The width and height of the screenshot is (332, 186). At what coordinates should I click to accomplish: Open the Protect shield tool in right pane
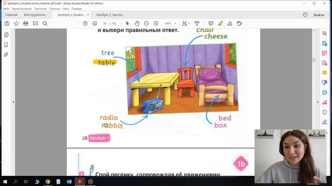pyautogui.click(x=325, y=112)
